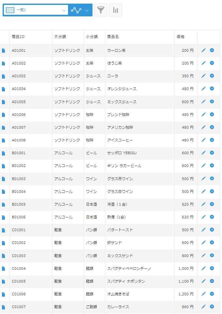Image resolution: width=222 pixels, height=314 pixels.
Task: Click the オレンジジュース product name
Action: (122, 89)
